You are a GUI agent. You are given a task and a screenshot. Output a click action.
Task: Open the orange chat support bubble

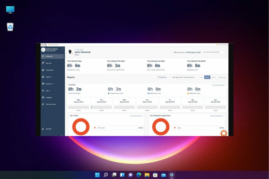point(224,133)
